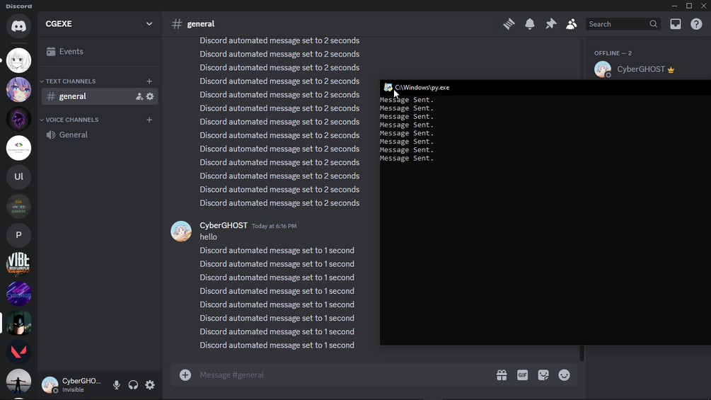This screenshot has height=400, width=711.
Task: Click the search magnifier icon
Action: click(x=654, y=24)
